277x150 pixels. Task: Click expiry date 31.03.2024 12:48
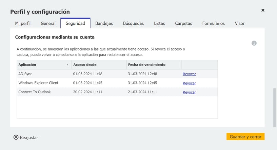coord(142,74)
